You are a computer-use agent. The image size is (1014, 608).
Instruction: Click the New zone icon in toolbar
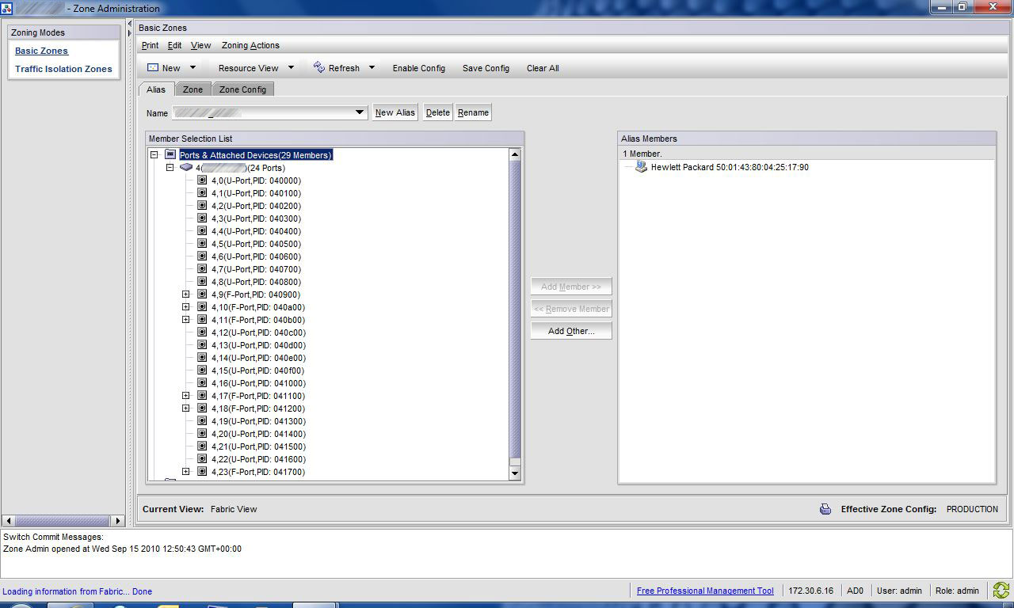153,68
